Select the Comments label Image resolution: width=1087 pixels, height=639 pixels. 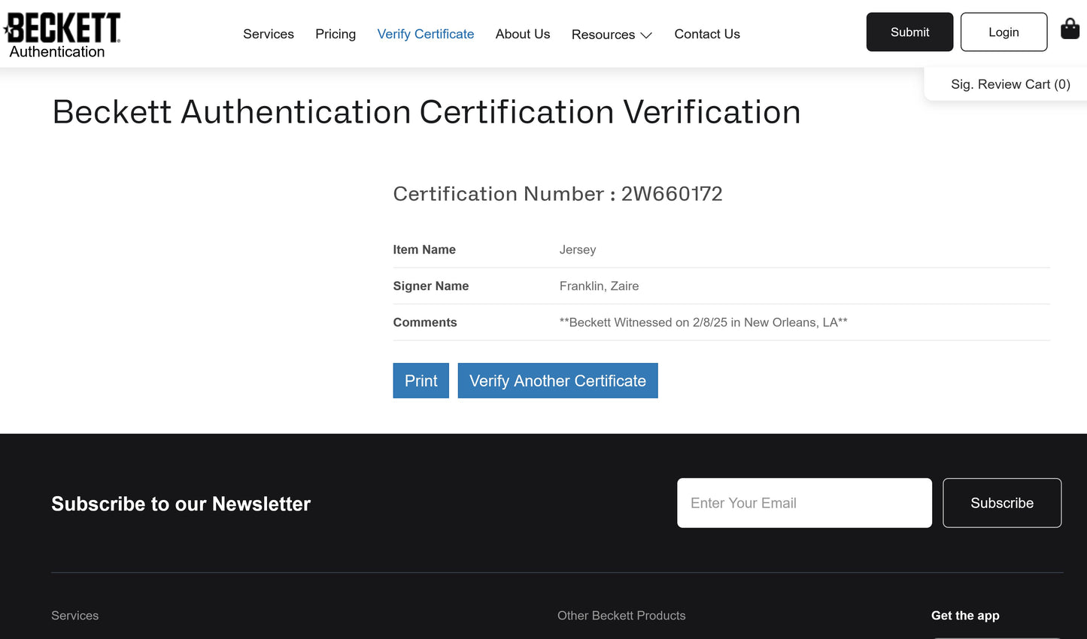[425, 323]
